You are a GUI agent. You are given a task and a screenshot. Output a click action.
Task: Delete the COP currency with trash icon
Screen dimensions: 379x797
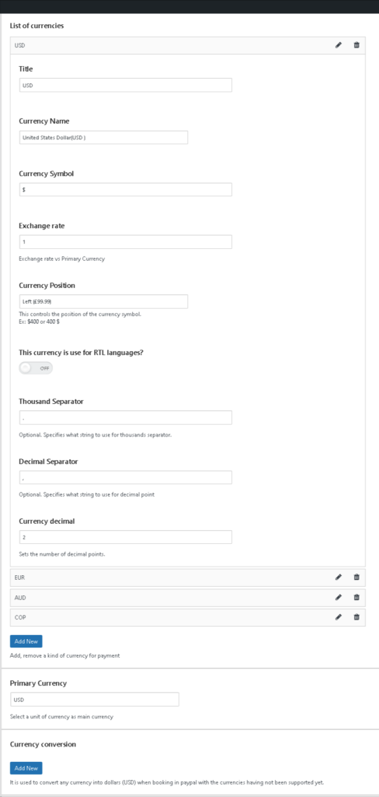pos(356,617)
